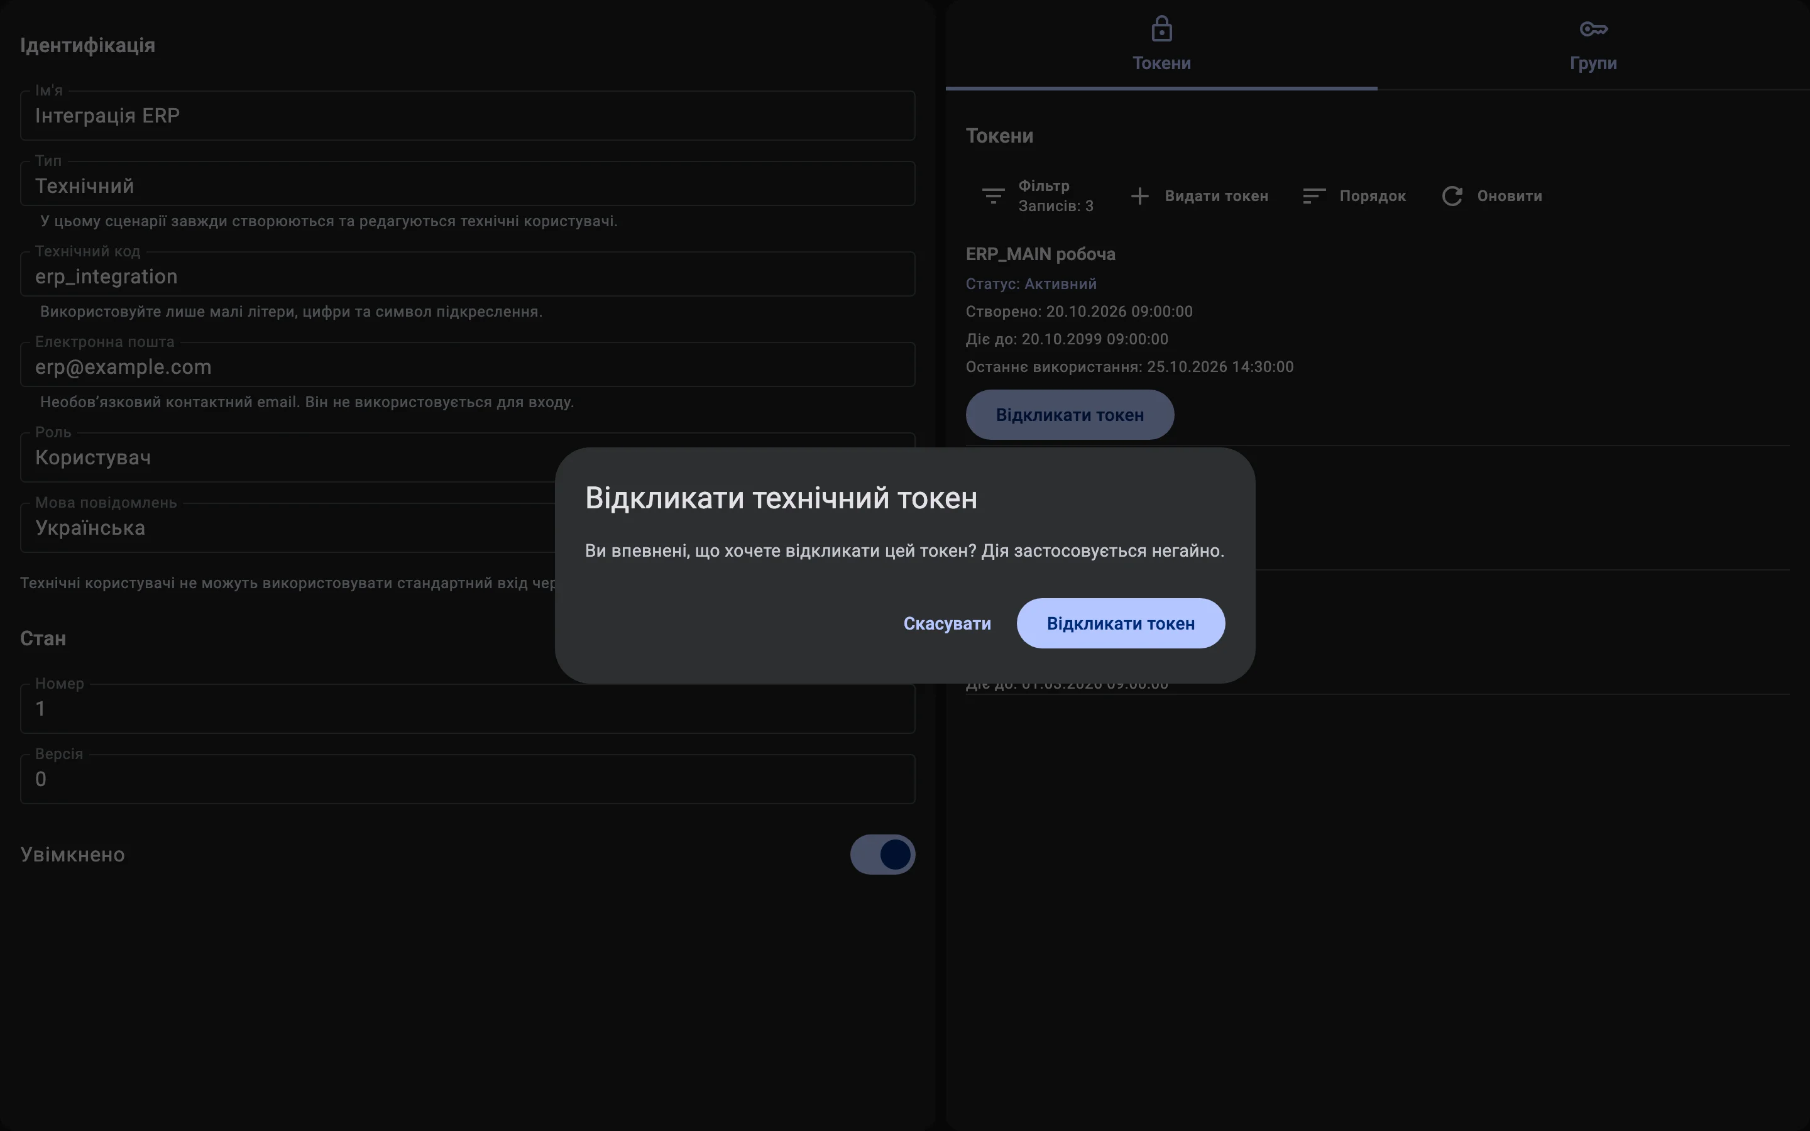The width and height of the screenshot is (1810, 1131).
Task: Click Скасувати to dismiss the dialog
Action: tap(947, 623)
